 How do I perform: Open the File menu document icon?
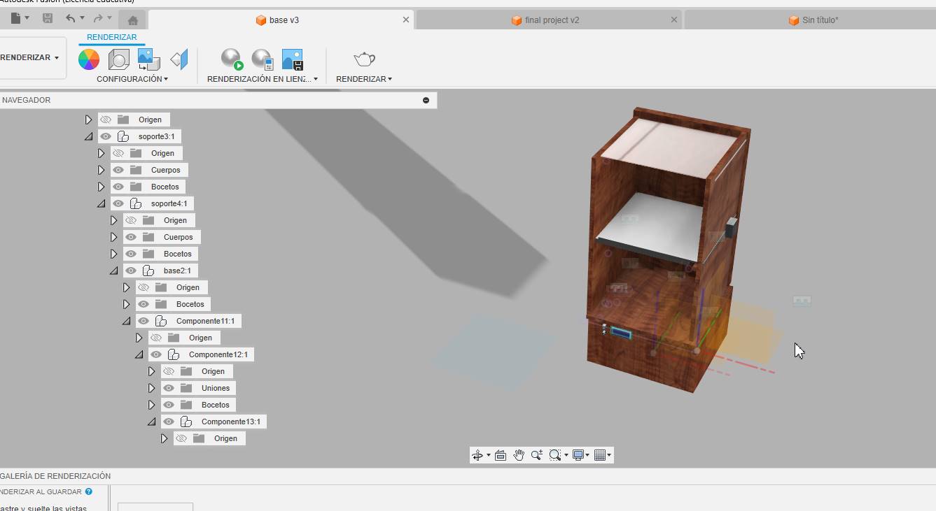point(15,18)
